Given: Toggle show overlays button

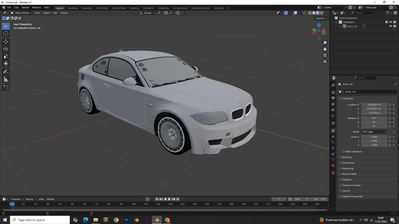Looking at the screenshot, I should [x=295, y=13].
